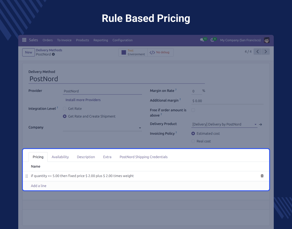
Task: Show the Margin on Rate help tooltip mark
Action: coord(176,90)
